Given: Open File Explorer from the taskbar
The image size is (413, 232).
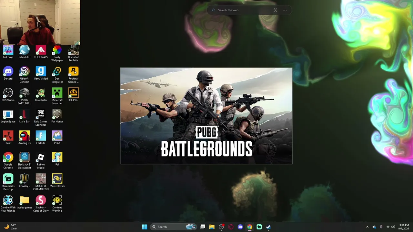Looking at the screenshot, I should coord(212,227).
